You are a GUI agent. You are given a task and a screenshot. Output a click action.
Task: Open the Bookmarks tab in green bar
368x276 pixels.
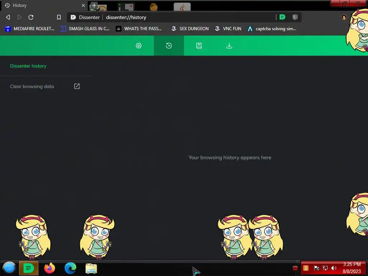click(199, 46)
